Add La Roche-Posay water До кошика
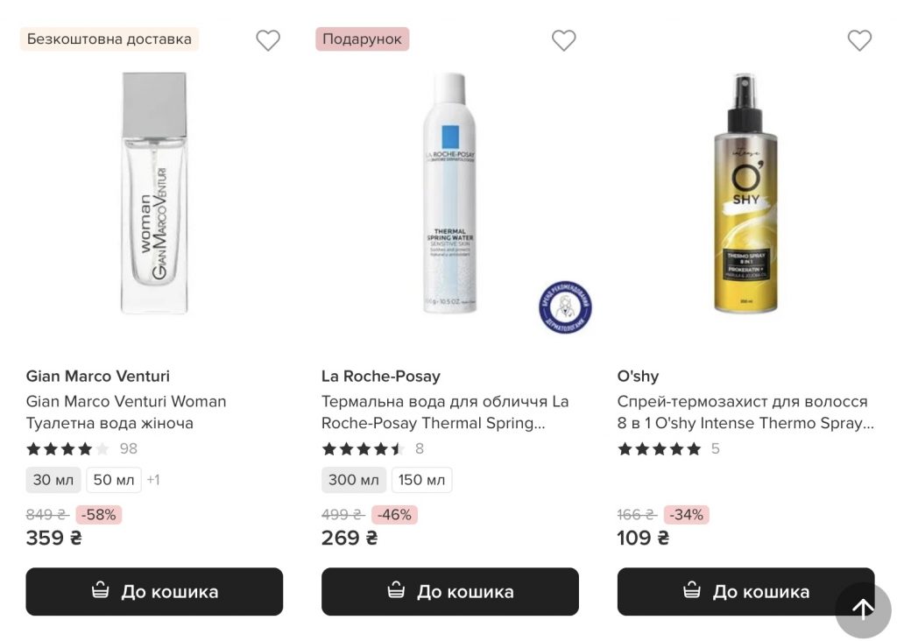 (450, 591)
